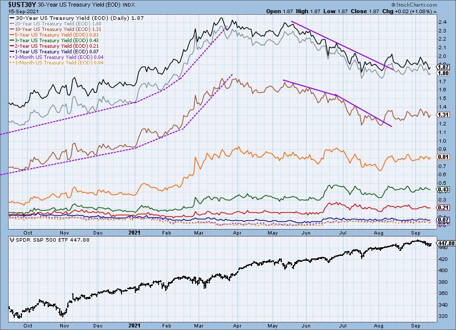Viewport: 456px width, 330px height.
Task: Click the Oct label on yield panel time axis
Action: point(28,233)
